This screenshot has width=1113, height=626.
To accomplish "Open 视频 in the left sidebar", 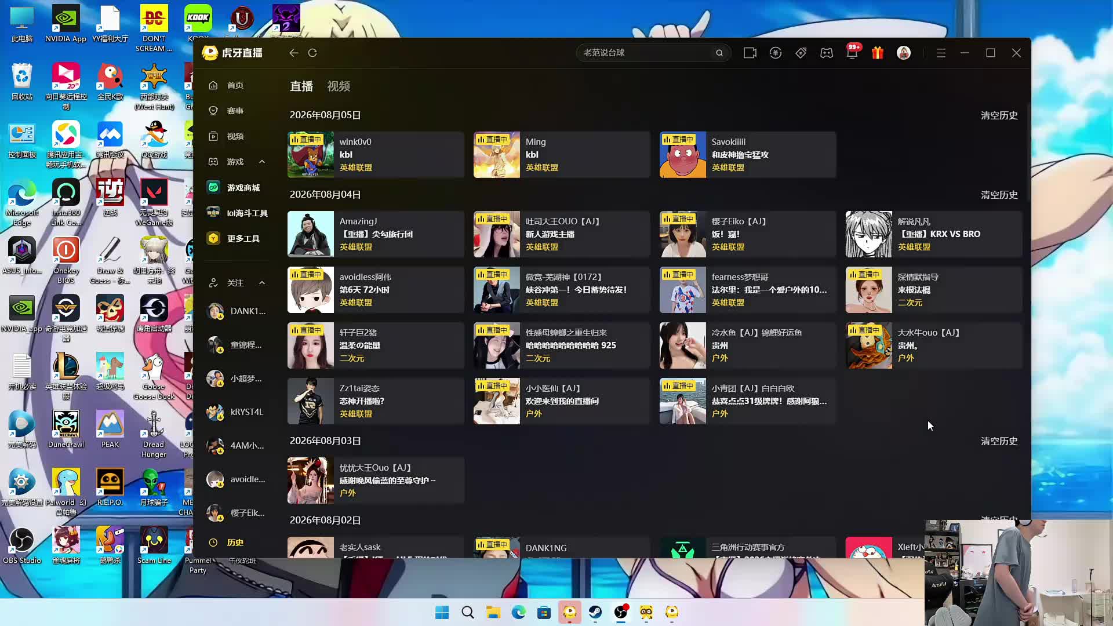I will click(234, 136).
